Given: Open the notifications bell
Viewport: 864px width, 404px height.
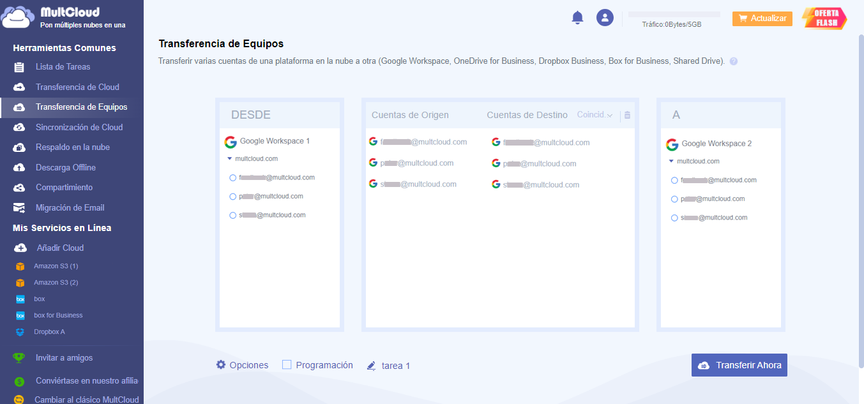Looking at the screenshot, I should (577, 18).
